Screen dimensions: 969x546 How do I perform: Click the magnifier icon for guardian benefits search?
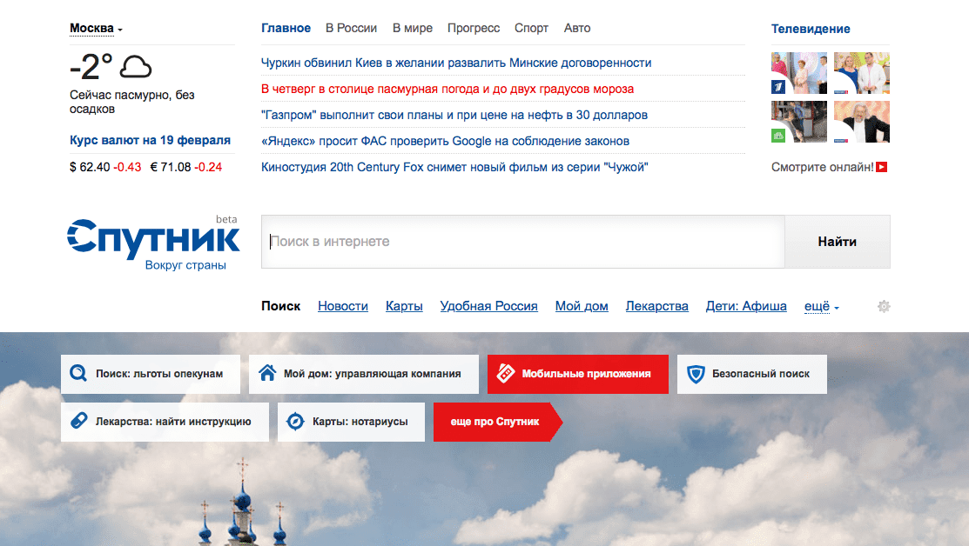click(x=78, y=374)
